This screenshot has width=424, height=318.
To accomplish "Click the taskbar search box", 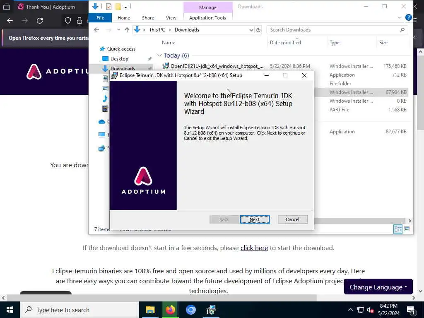I will coord(79,310).
